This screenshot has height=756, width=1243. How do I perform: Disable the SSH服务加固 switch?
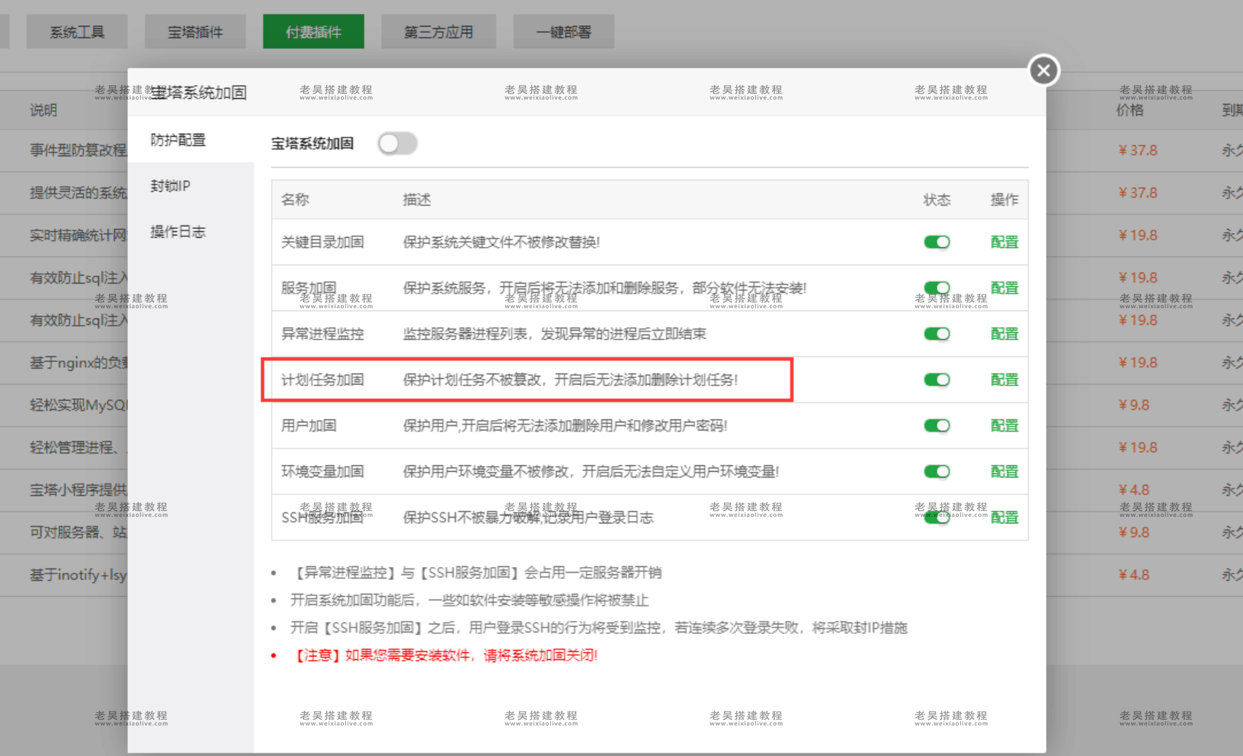pyautogui.click(x=937, y=517)
